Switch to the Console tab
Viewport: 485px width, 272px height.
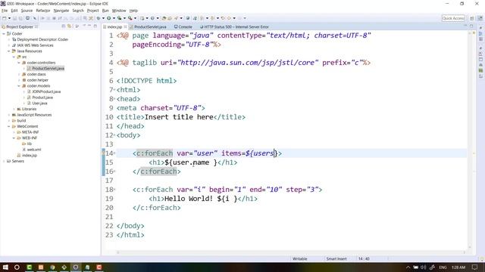pyautogui.click(x=183, y=27)
